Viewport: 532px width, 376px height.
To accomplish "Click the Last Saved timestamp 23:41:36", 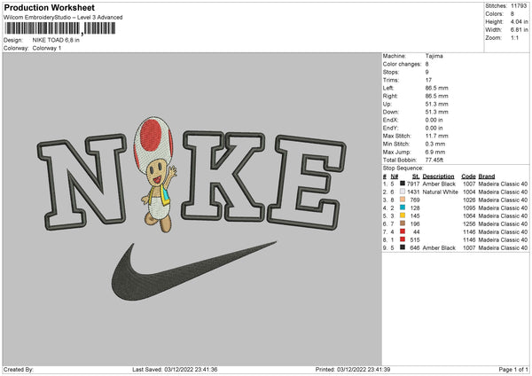I will (205, 369).
